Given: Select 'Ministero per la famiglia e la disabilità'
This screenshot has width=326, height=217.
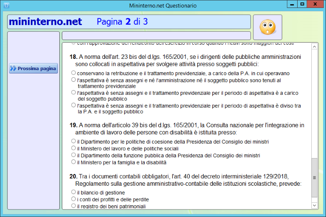Looking at the screenshot, I should (74, 162).
